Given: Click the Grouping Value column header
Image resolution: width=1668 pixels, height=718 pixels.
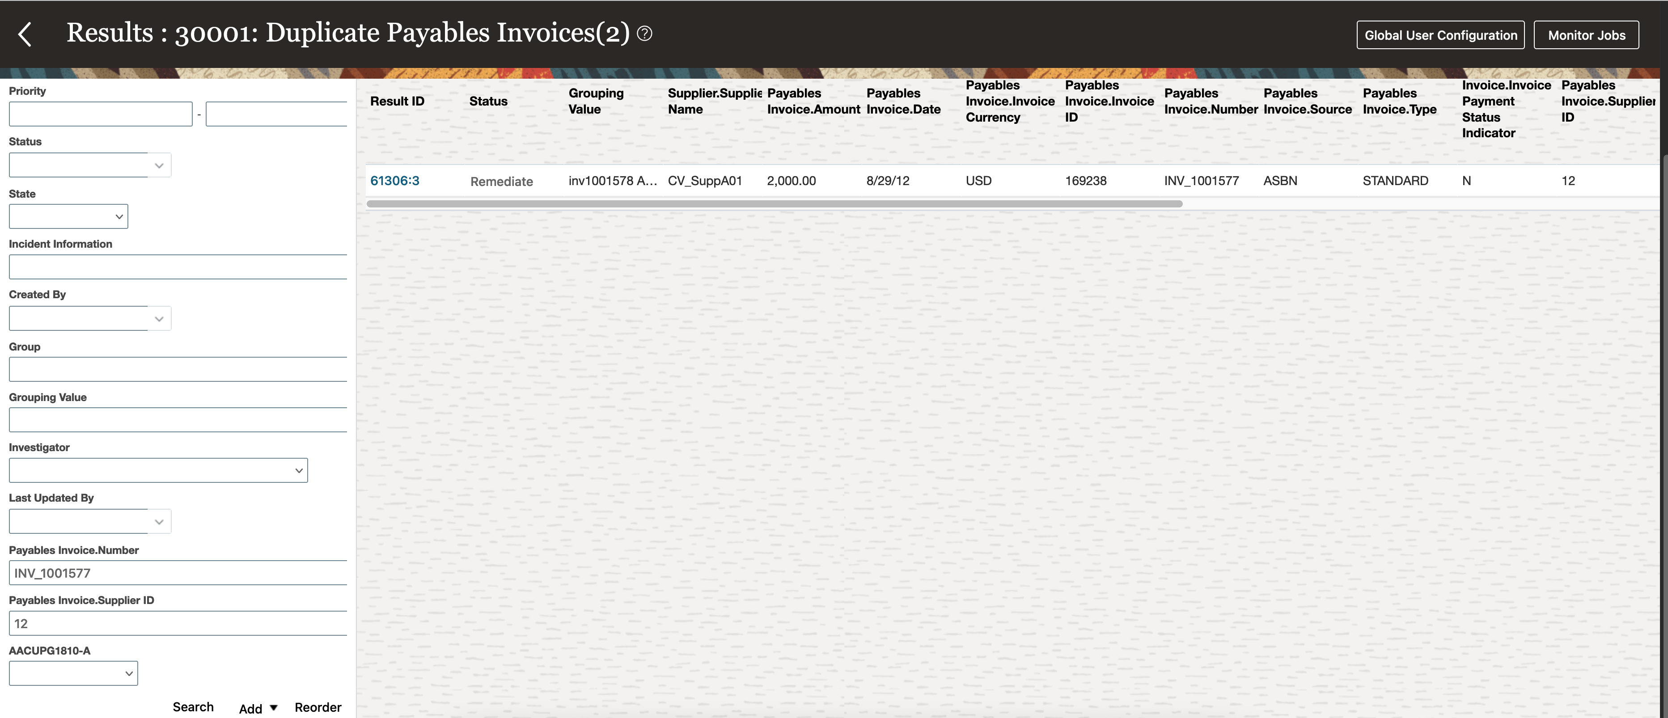Looking at the screenshot, I should pos(596,101).
